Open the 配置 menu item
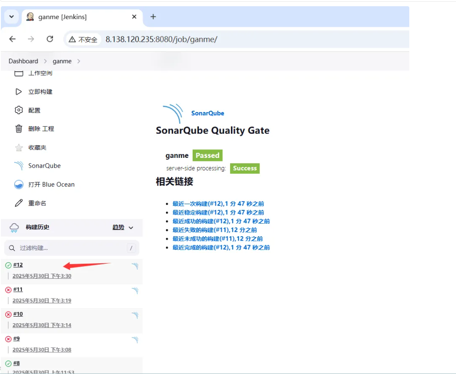Viewport: 456px width, 374px height. (34, 110)
